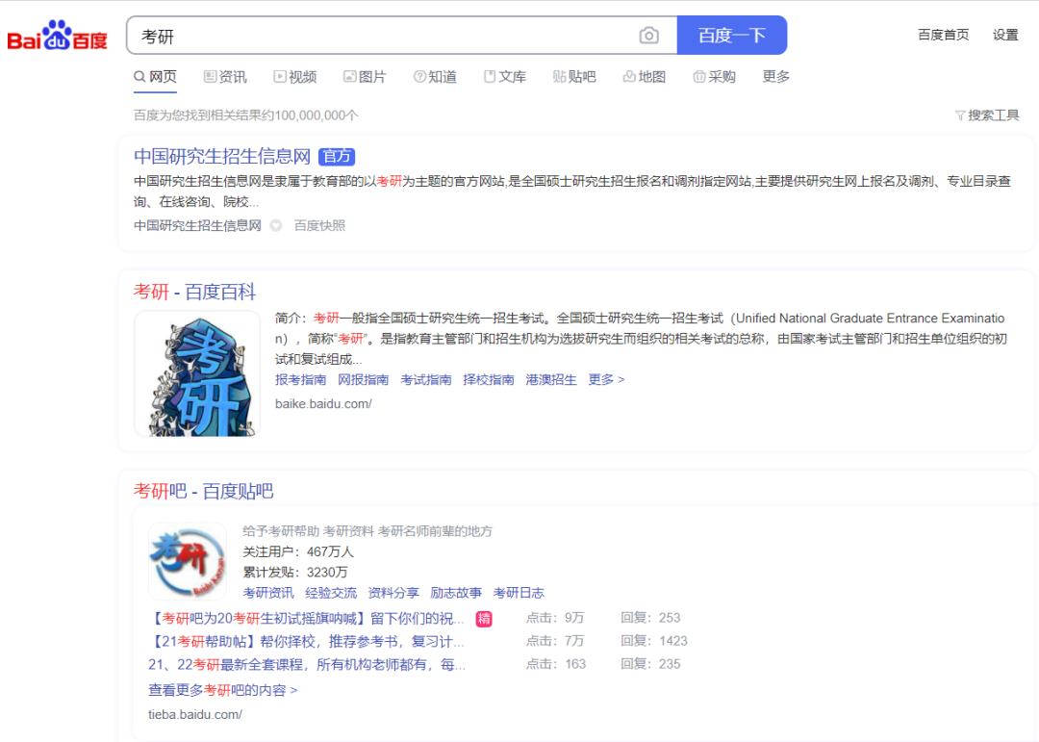Open the 设置 menu

pyautogui.click(x=1005, y=35)
